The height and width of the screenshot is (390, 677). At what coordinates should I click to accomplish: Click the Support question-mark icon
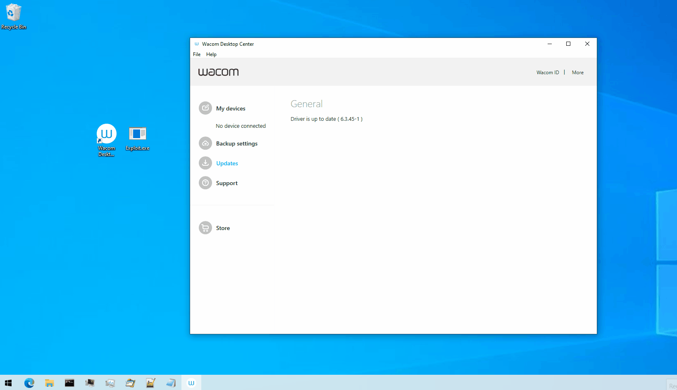pos(205,183)
